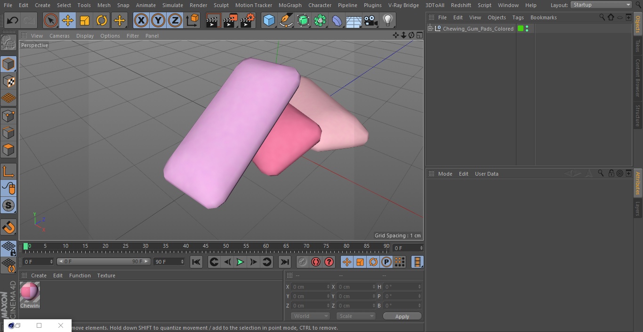
Task: Open the Sculpt menu
Action: pyautogui.click(x=221, y=5)
